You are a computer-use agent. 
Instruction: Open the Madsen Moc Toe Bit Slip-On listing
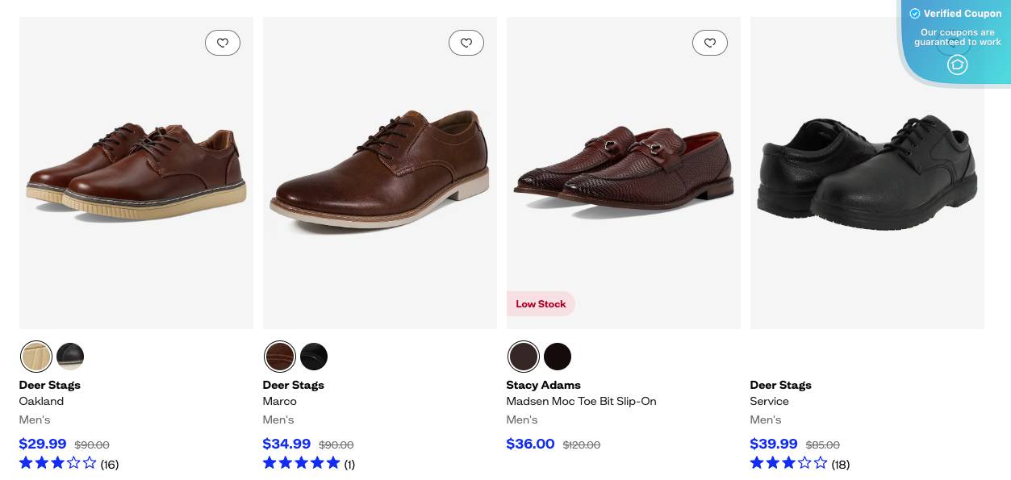pos(581,401)
